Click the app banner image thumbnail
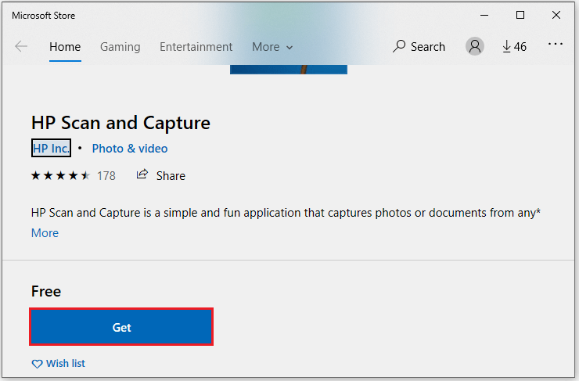 (x=289, y=70)
